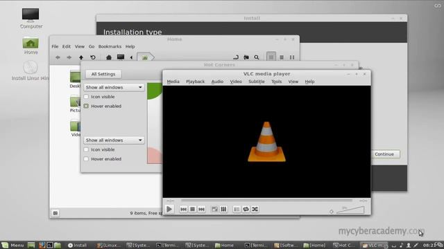Click new folder toolbar icon
The height and width of the screenshot is (249, 444).
[246, 57]
